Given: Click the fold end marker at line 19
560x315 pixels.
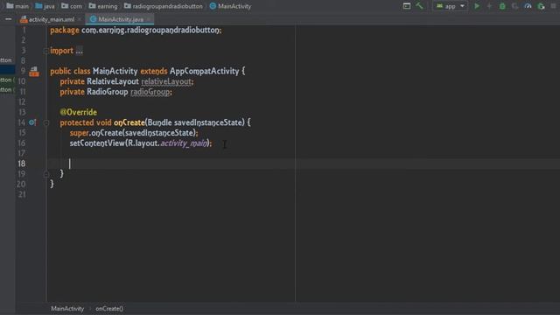Looking at the screenshot, I should click(46, 174).
